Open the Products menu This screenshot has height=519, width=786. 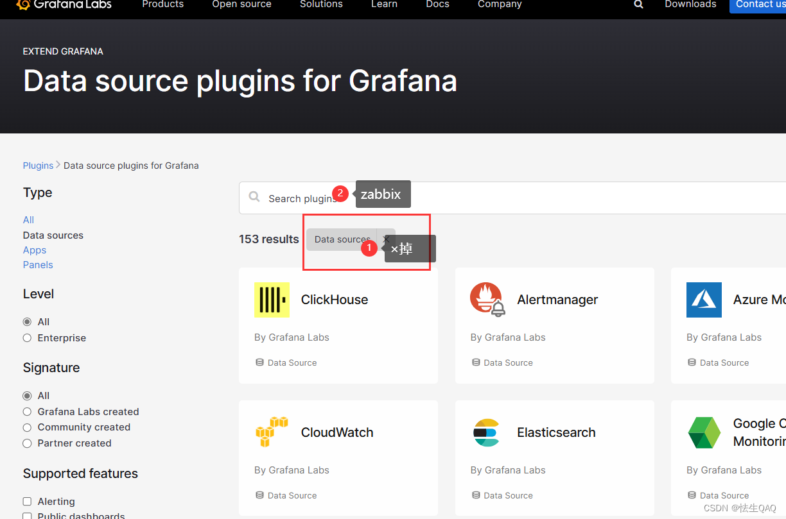pos(162,4)
